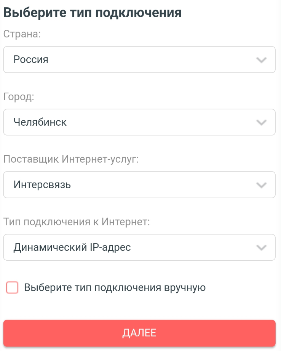Image resolution: width=281 pixels, height=351 pixels.
Task: Click the chevron arrow in the Россия field
Action: tap(261, 60)
